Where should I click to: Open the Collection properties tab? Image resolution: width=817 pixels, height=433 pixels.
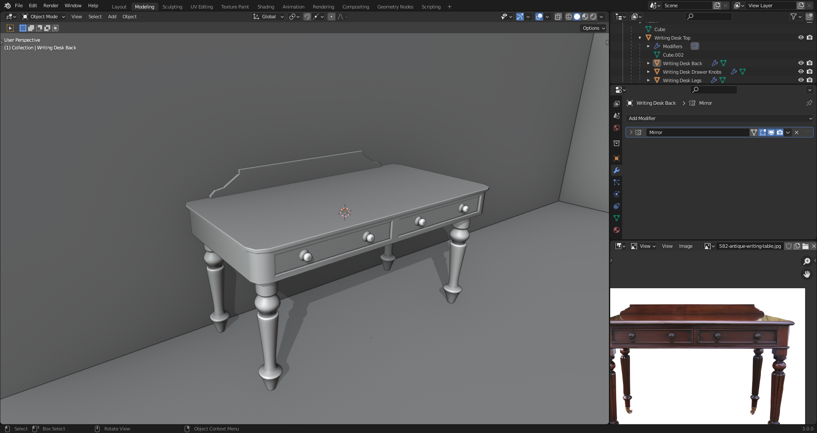pyautogui.click(x=617, y=143)
